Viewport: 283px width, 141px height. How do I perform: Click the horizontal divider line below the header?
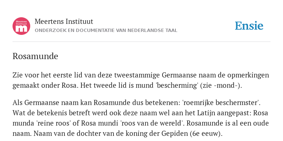tap(141, 42)
